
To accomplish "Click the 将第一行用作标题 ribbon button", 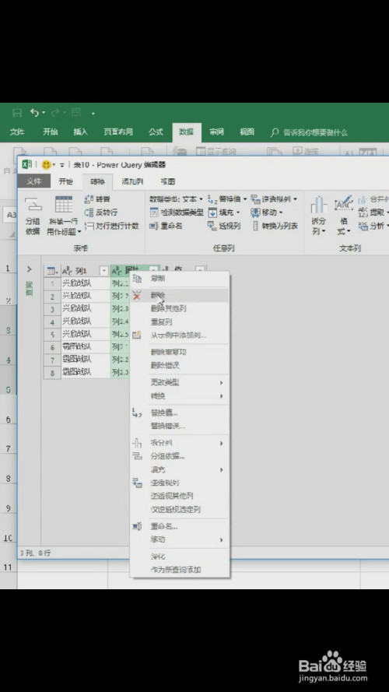I will (64, 215).
